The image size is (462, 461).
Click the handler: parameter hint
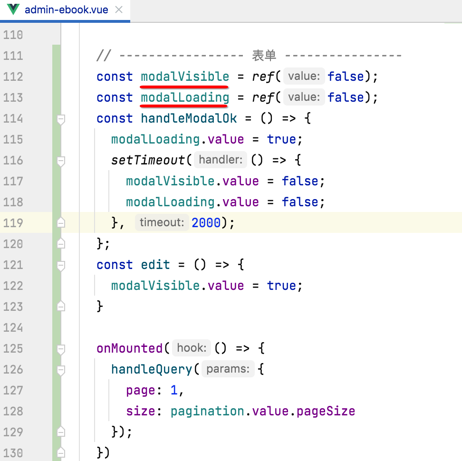click(221, 160)
